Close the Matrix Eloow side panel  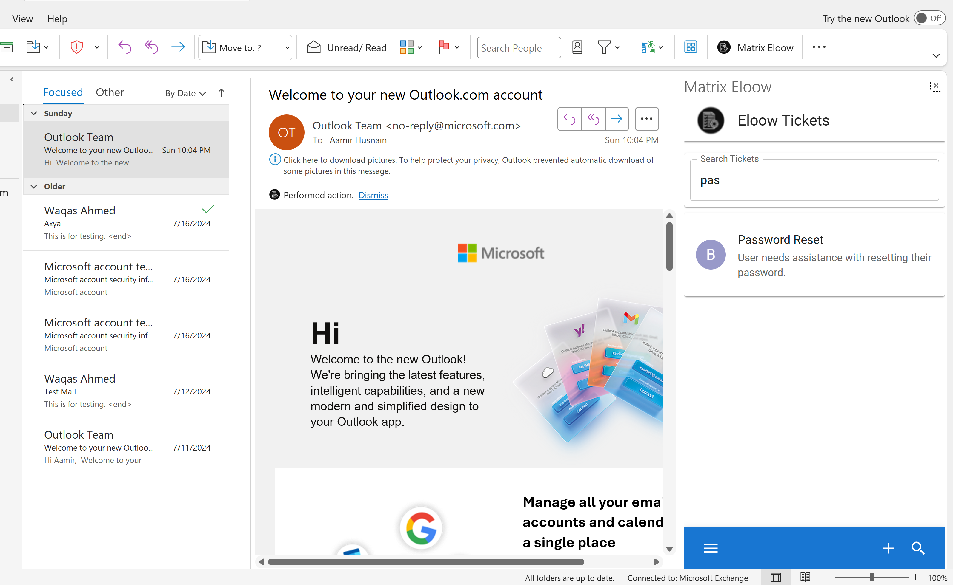click(936, 86)
